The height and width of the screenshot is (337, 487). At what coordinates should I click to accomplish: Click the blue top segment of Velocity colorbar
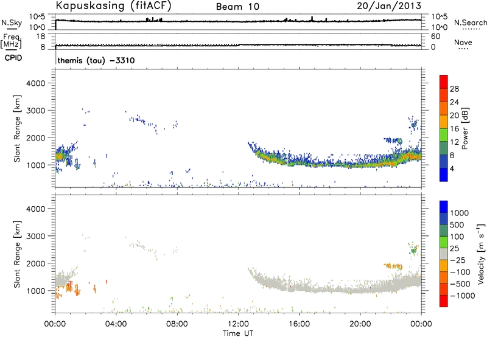[x=444, y=207]
